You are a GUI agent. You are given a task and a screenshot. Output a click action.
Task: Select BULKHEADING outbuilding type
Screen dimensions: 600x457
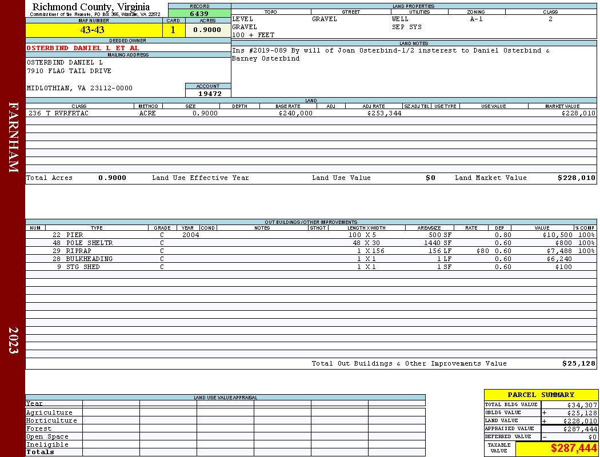click(89, 259)
